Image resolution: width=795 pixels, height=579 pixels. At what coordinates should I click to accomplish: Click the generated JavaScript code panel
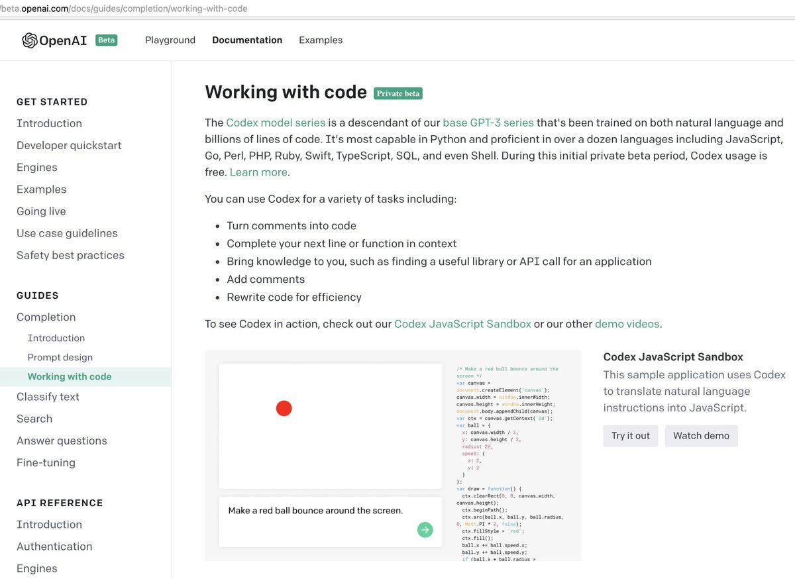511,462
